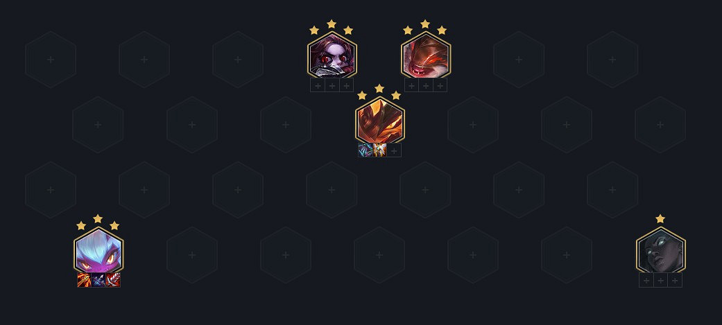
Task: Click the empty top-right board hex
Action: point(612,60)
